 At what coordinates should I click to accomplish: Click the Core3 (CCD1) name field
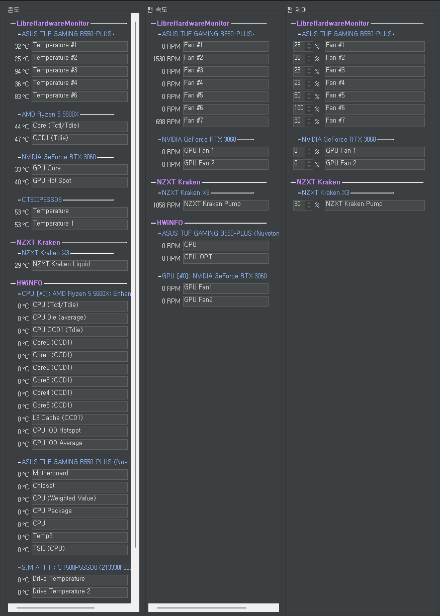point(79,381)
